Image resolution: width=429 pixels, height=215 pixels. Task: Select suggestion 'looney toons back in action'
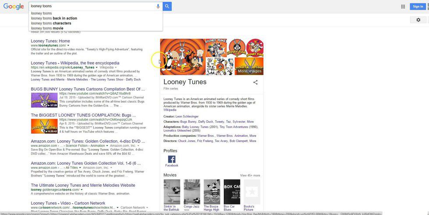54,18
